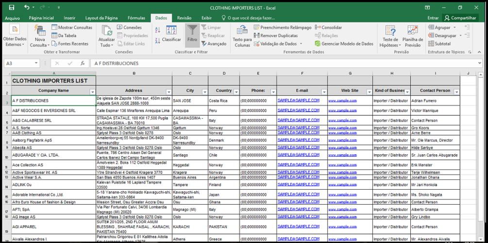Click 'O que você deseja fazer' search box
This screenshot has width=488, height=243.
click(x=248, y=18)
